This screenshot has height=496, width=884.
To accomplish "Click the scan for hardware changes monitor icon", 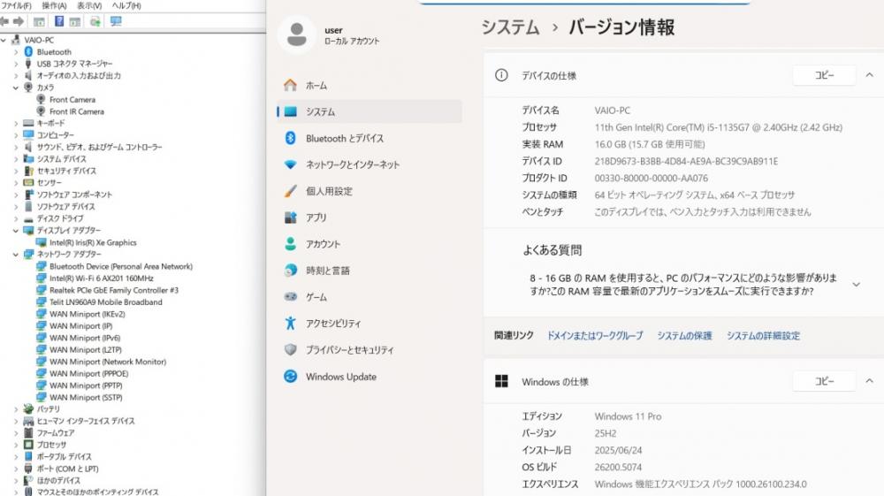I will 116,21.
